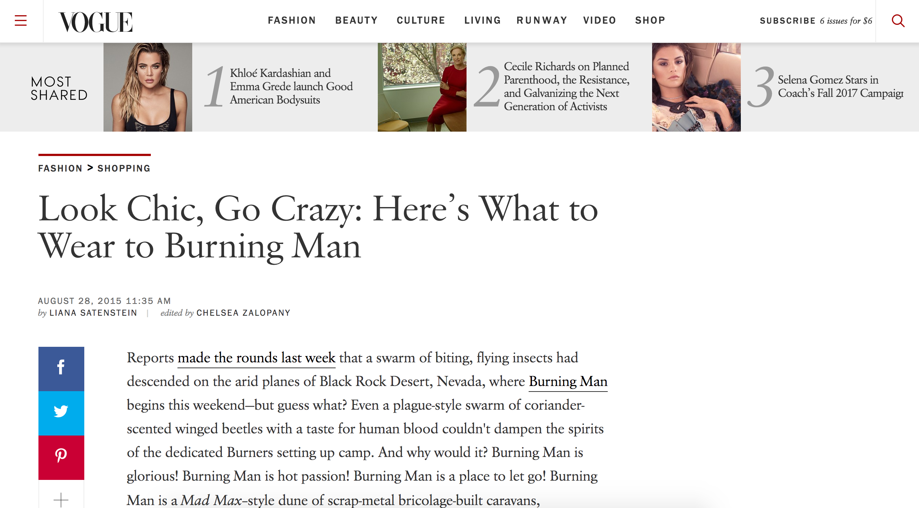Open editor Chelsea Zalopany link
The image size is (919, 508).
pyautogui.click(x=243, y=313)
